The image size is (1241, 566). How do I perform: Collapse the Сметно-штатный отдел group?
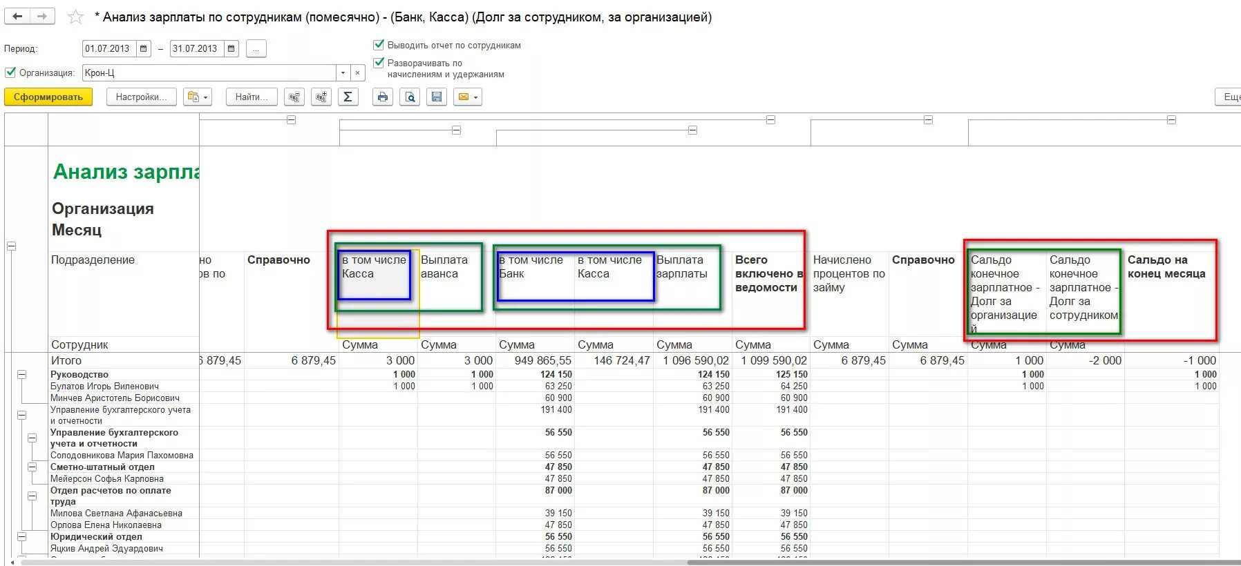[x=32, y=467]
